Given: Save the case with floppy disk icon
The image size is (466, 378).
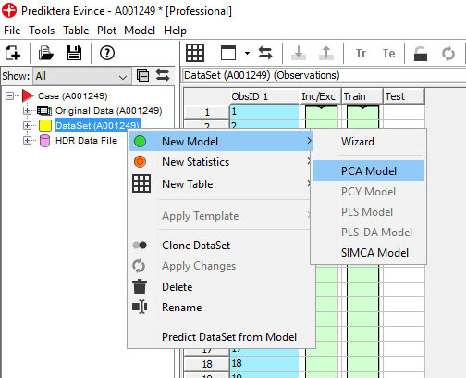Looking at the screenshot, I should [74, 53].
